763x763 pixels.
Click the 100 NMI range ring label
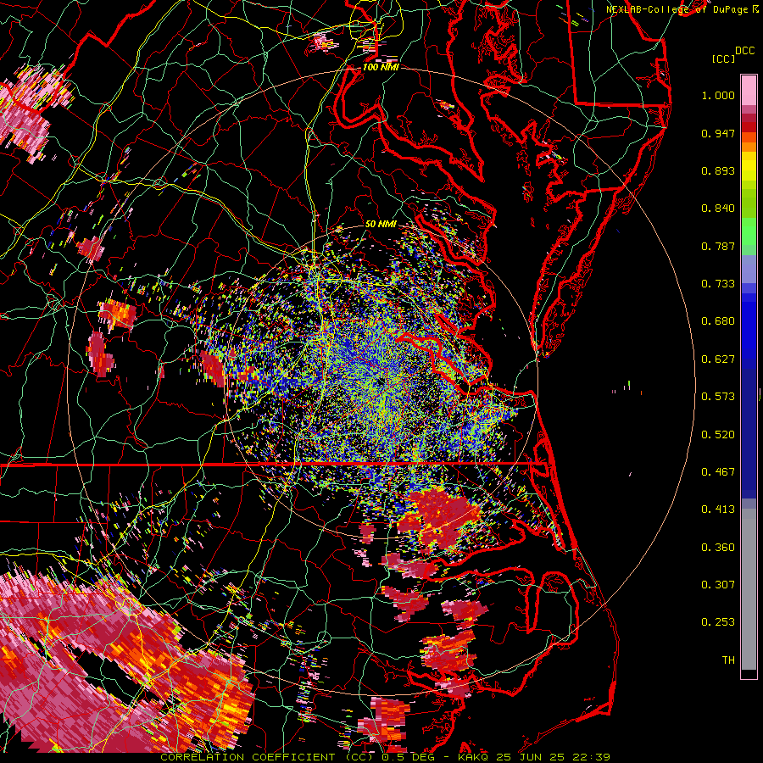coord(381,67)
